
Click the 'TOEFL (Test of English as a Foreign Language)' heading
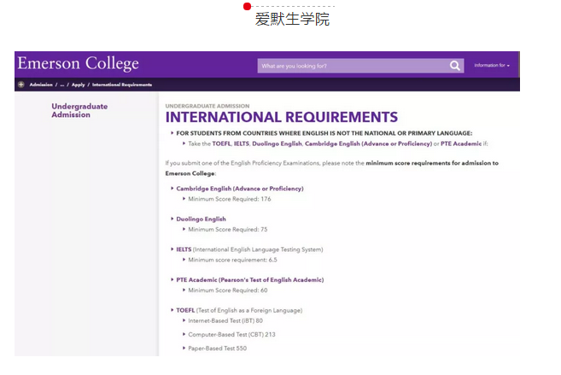pos(239,310)
